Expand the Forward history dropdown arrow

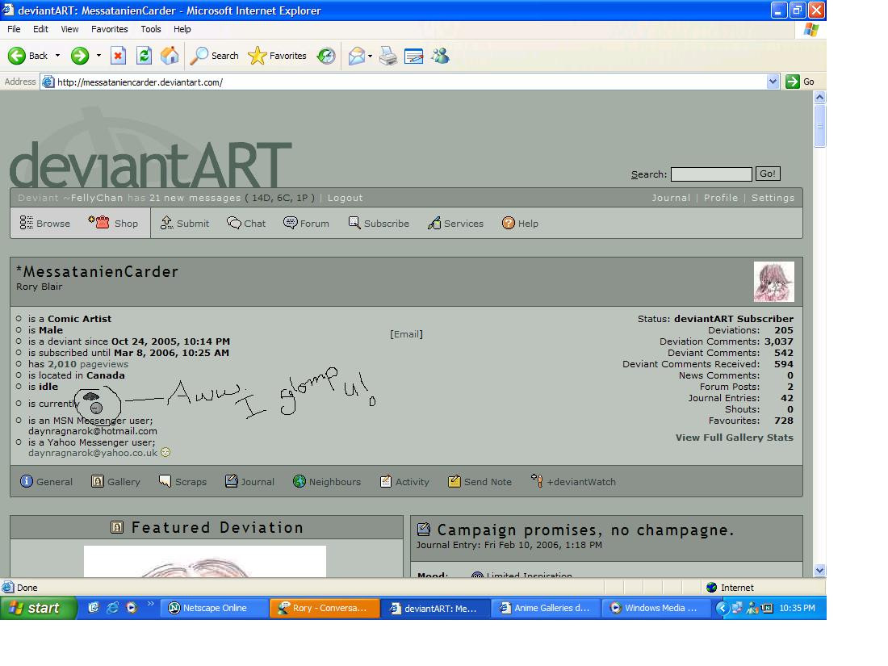(x=98, y=56)
